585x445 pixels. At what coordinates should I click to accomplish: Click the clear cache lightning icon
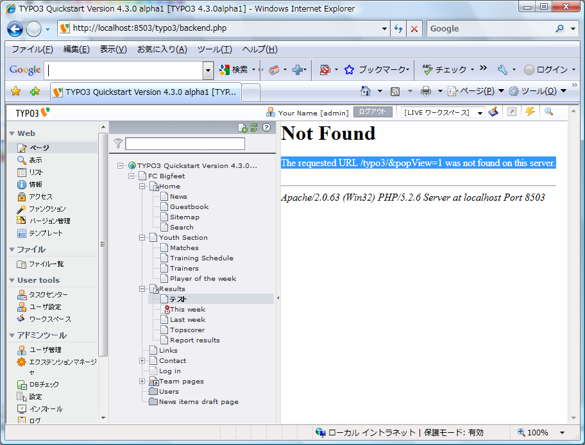530,112
